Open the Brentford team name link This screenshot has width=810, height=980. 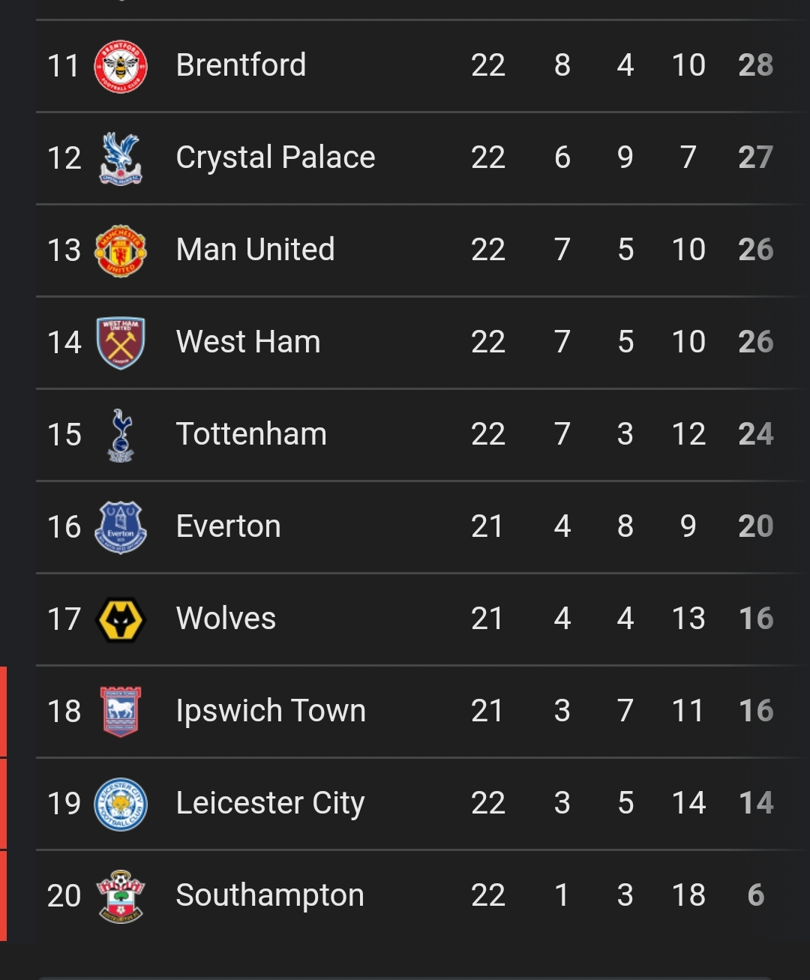pos(241,65)
